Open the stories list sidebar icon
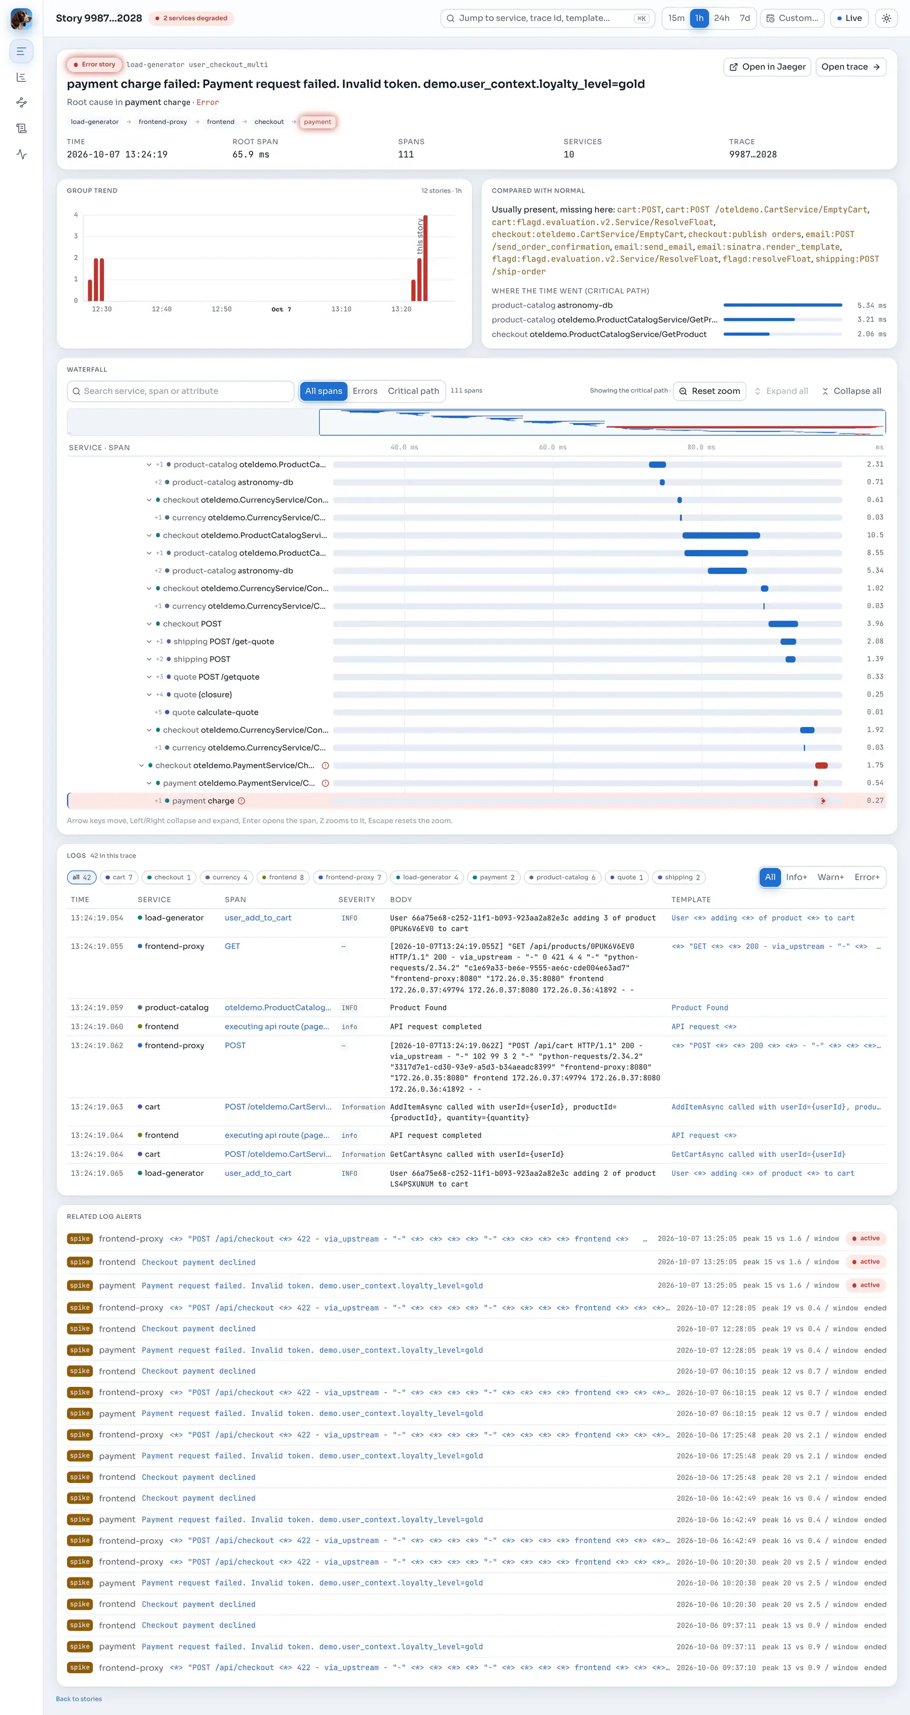910x1715 pixels. point(21,51)
